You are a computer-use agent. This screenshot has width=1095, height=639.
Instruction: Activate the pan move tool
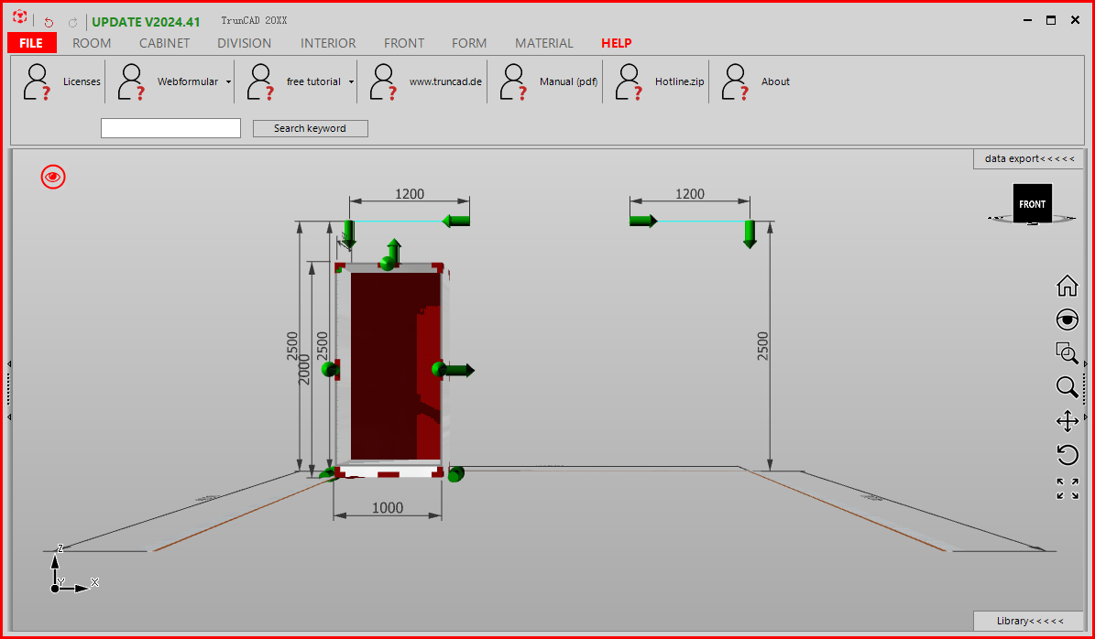(1067, 421)
